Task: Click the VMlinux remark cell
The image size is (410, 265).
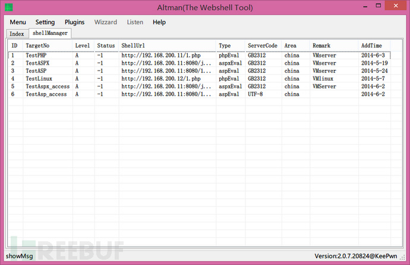Action: (x=323, y=79)
